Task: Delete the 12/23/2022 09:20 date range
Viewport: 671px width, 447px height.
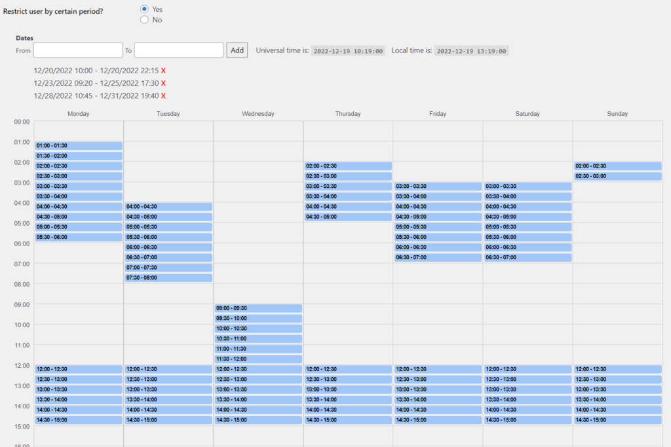Action: click(x=163, y=83)
